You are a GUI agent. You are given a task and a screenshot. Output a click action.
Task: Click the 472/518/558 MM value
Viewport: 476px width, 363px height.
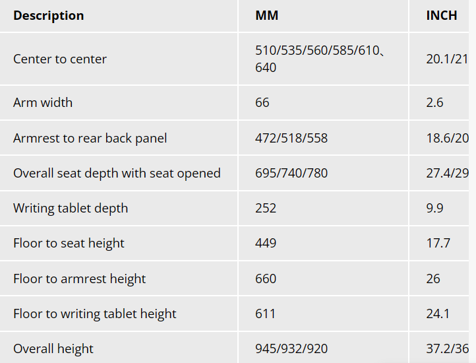(x=291, y=138)
